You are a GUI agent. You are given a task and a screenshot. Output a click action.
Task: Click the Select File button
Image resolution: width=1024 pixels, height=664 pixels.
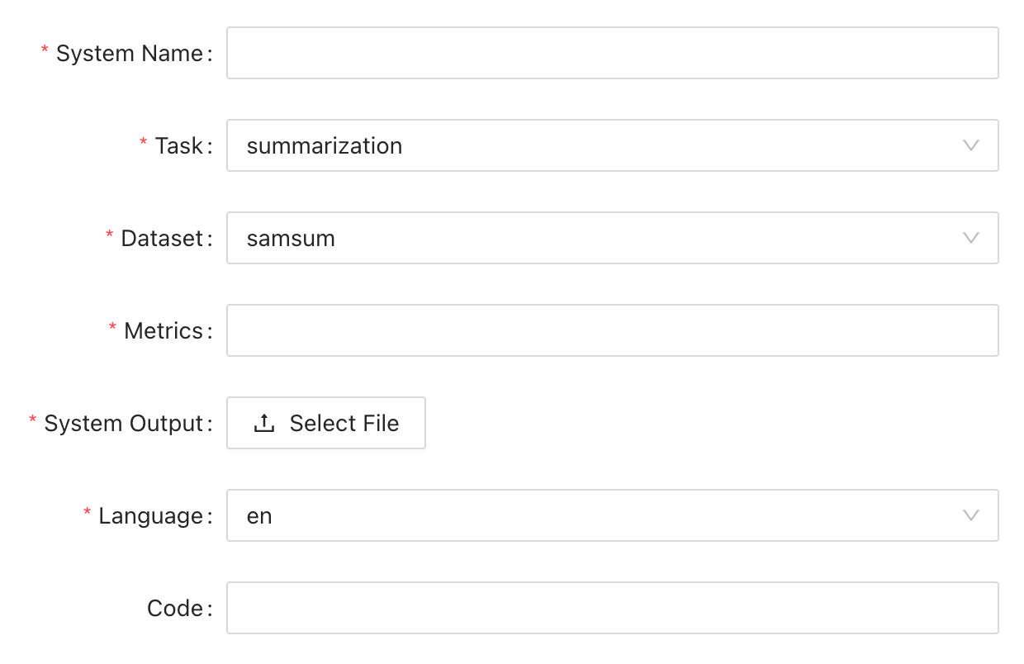tap(325, 423)
